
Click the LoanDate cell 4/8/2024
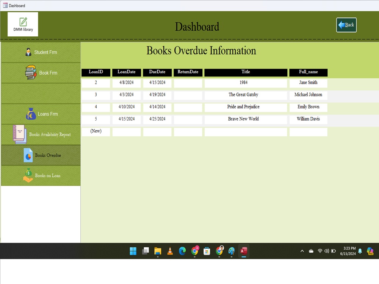(127, 83)
